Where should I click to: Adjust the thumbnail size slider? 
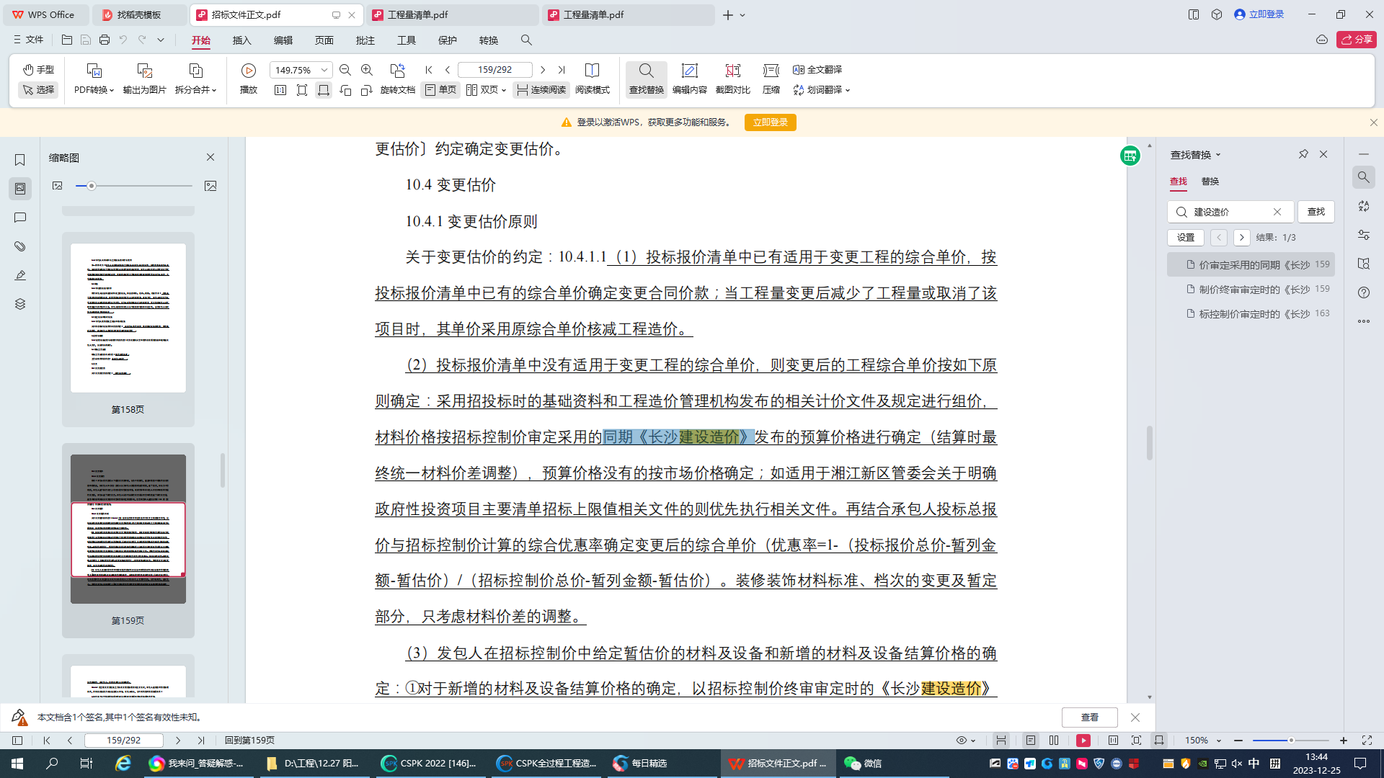point(92,186)
